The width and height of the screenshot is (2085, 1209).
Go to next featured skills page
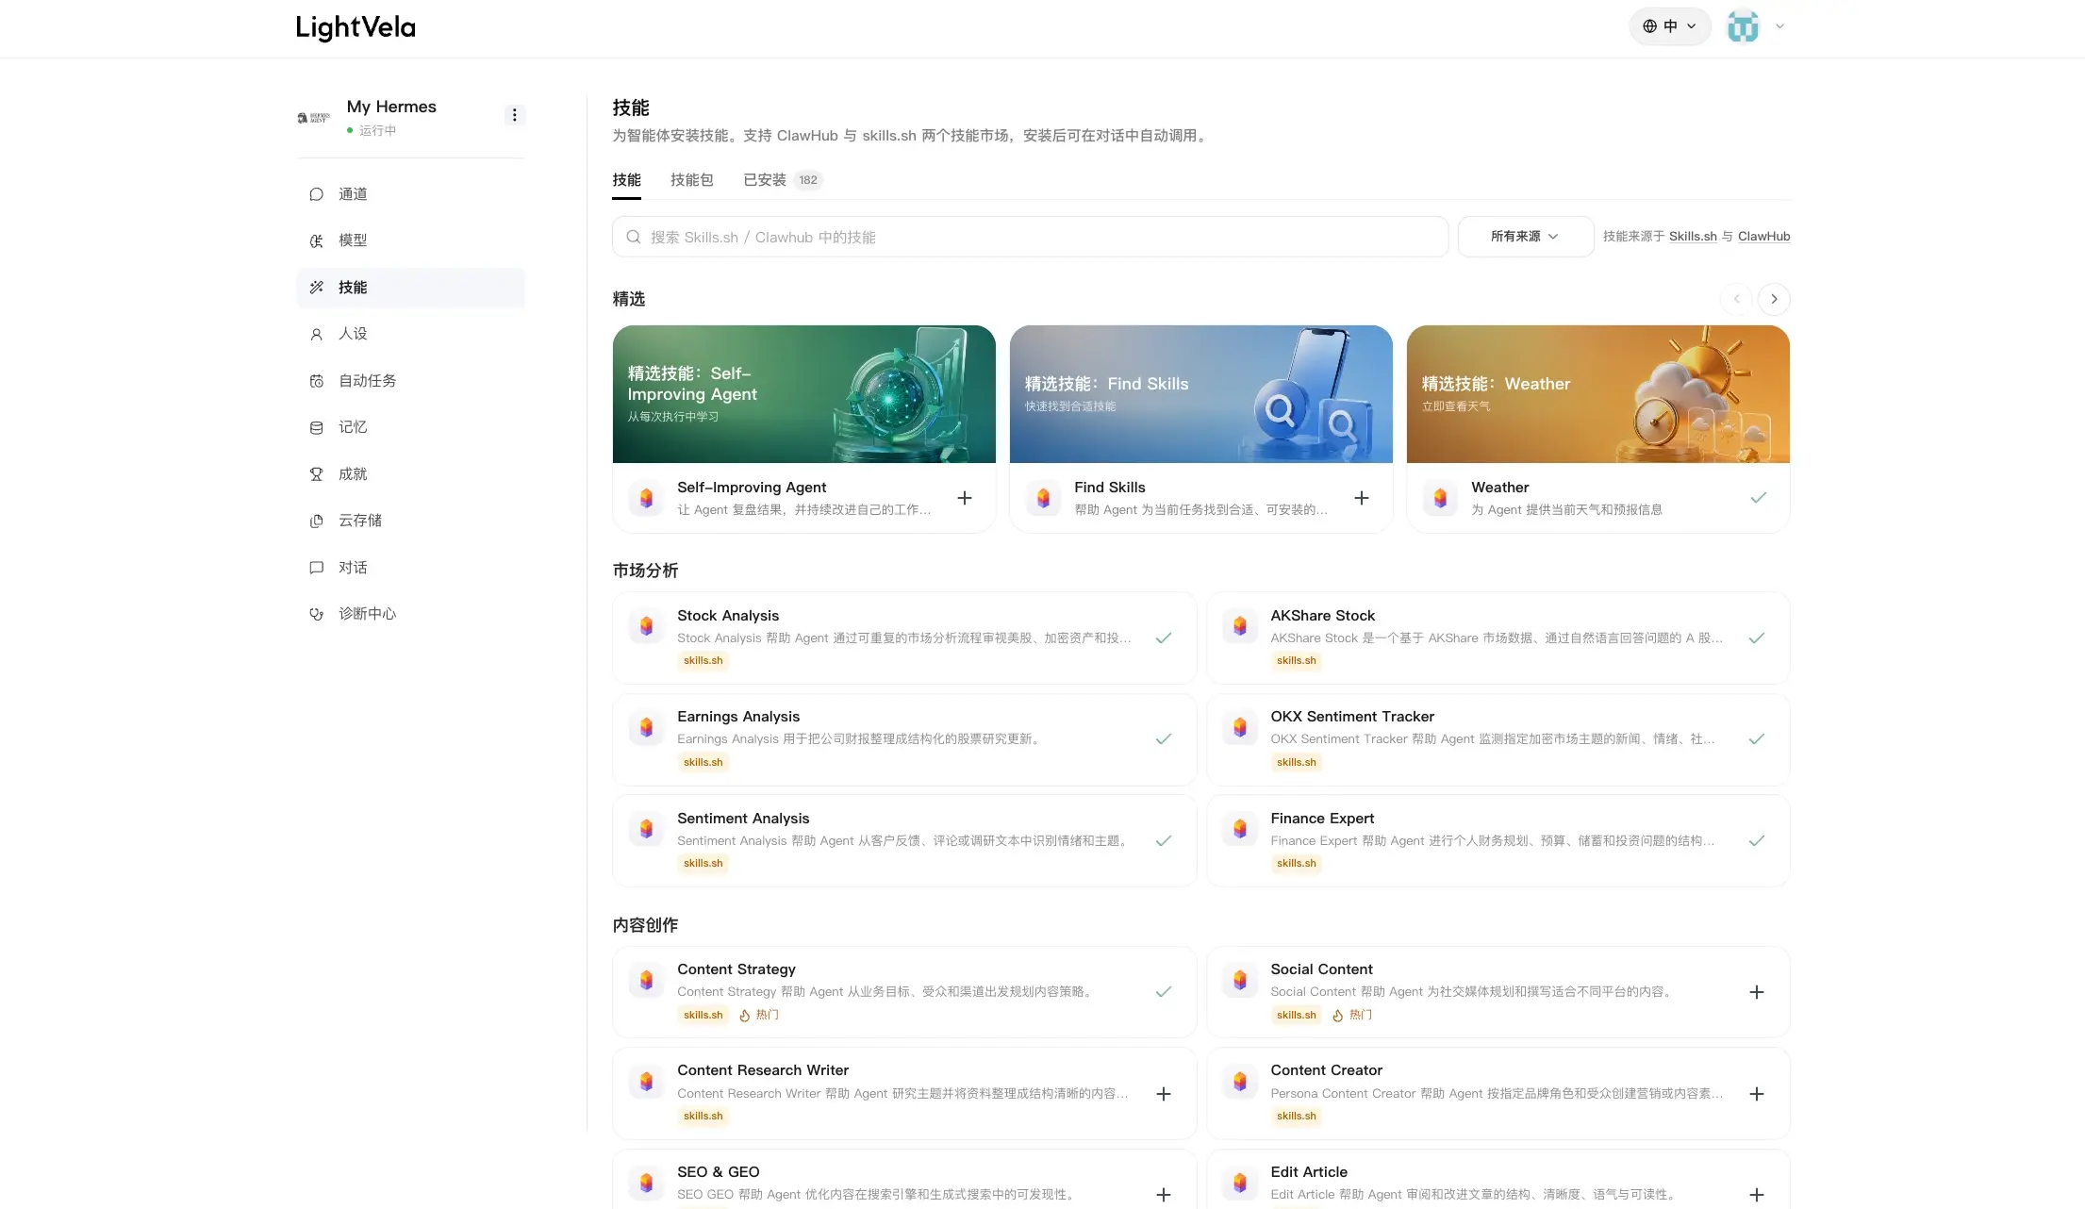point(1774,299)
